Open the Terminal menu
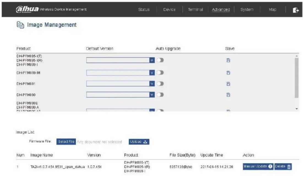This screenshot has width=303, height=176. pyautogui.click(x=195, y=9)
